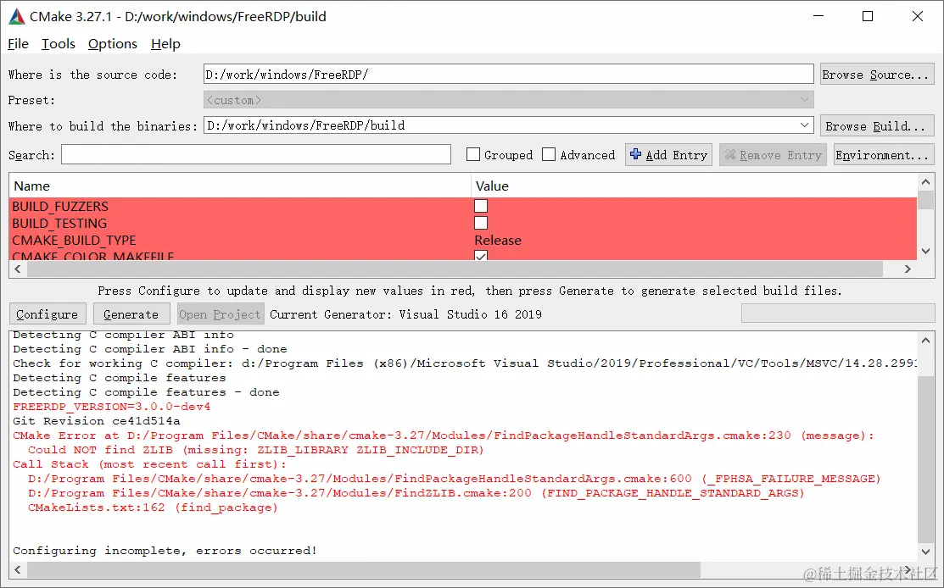Open the File menu
The width and height of the screenshot is (944, 588).
tap(16, 44)
